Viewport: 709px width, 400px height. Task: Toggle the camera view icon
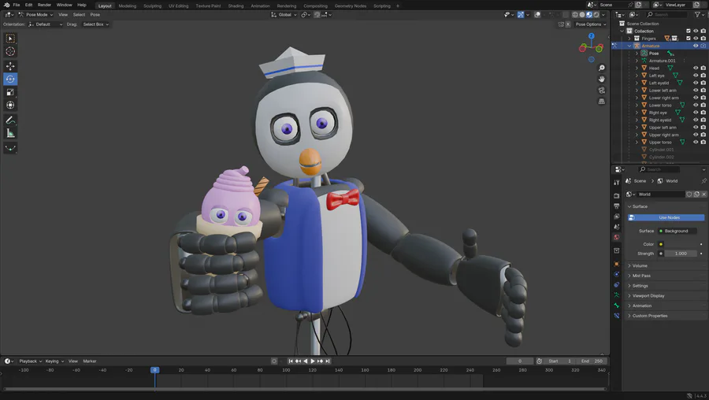click(x=601, y=91)
